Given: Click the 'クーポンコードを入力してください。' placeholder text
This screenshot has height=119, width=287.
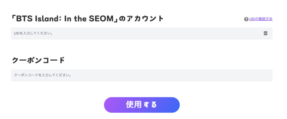Looking at the screenshot, I should 43,75.
